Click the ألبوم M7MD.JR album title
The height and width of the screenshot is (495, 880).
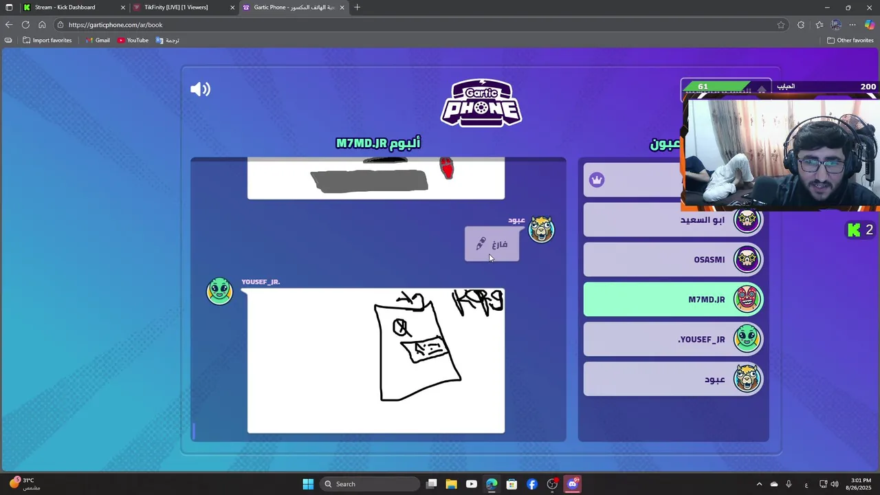[378, 143]
